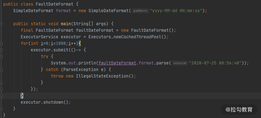Image resolution: width=261 pixels, height=118 pixels.
Task: Place cursor on FaultDateFormat class name declaration
Action: pos(55,4)
